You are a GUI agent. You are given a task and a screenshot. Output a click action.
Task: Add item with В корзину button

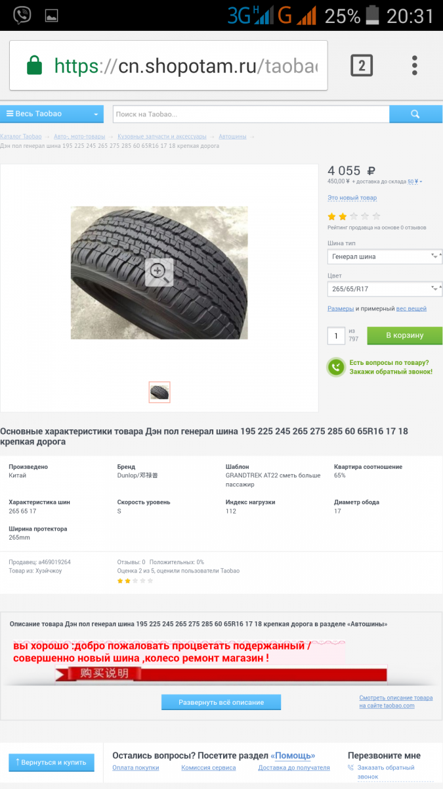(405, 335)
